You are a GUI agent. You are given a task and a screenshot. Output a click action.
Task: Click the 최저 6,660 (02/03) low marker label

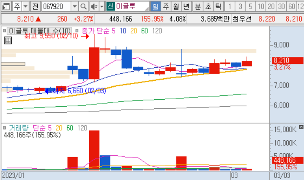coord(79,91)
